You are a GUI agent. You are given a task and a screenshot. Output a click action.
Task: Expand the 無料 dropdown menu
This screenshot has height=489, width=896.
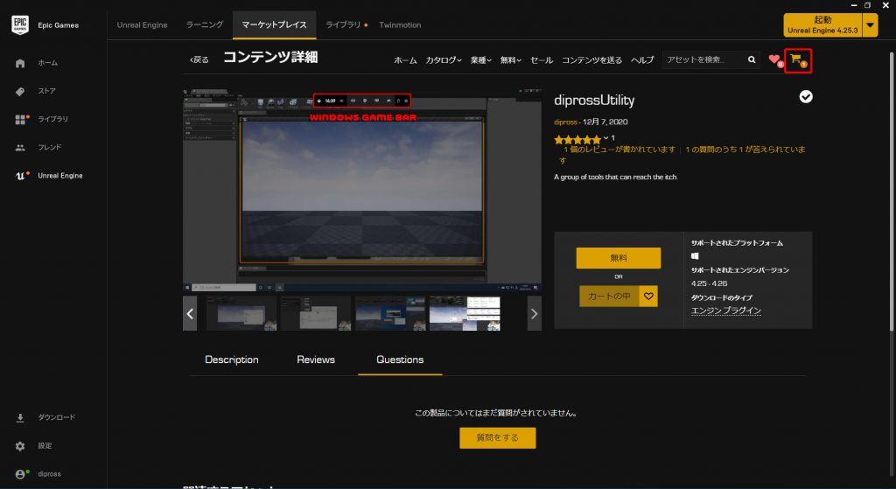click(x=510, y=60)
